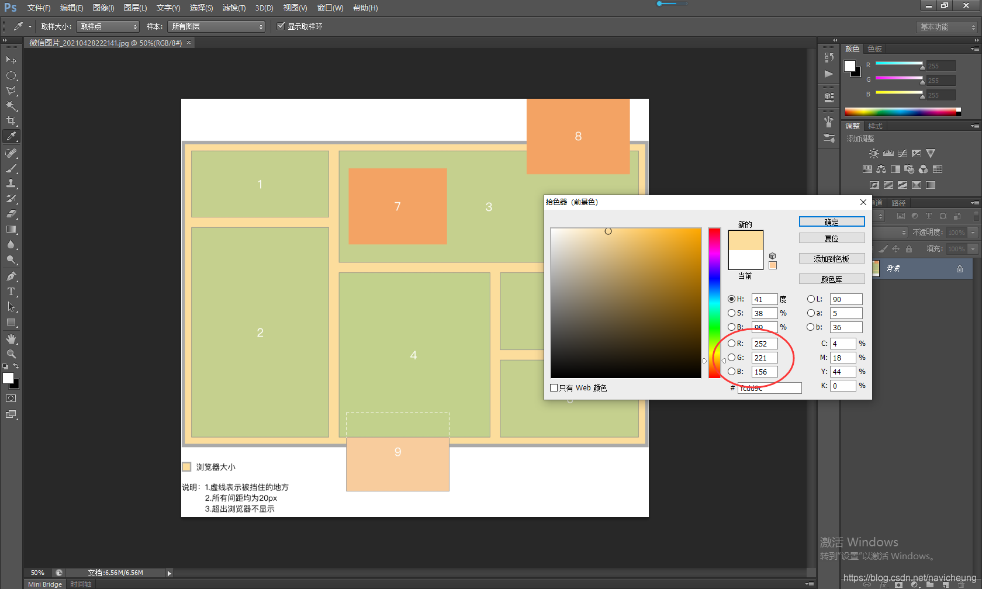Select the Move tool
The image size is (982, 589).
click(x=11, y=60)
